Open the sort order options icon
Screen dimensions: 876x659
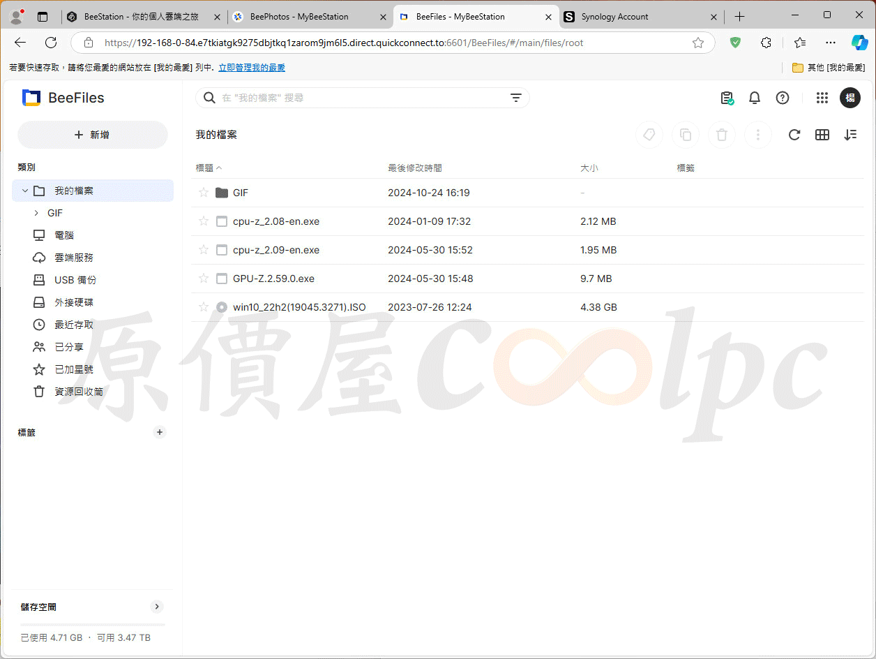[850, 135]
